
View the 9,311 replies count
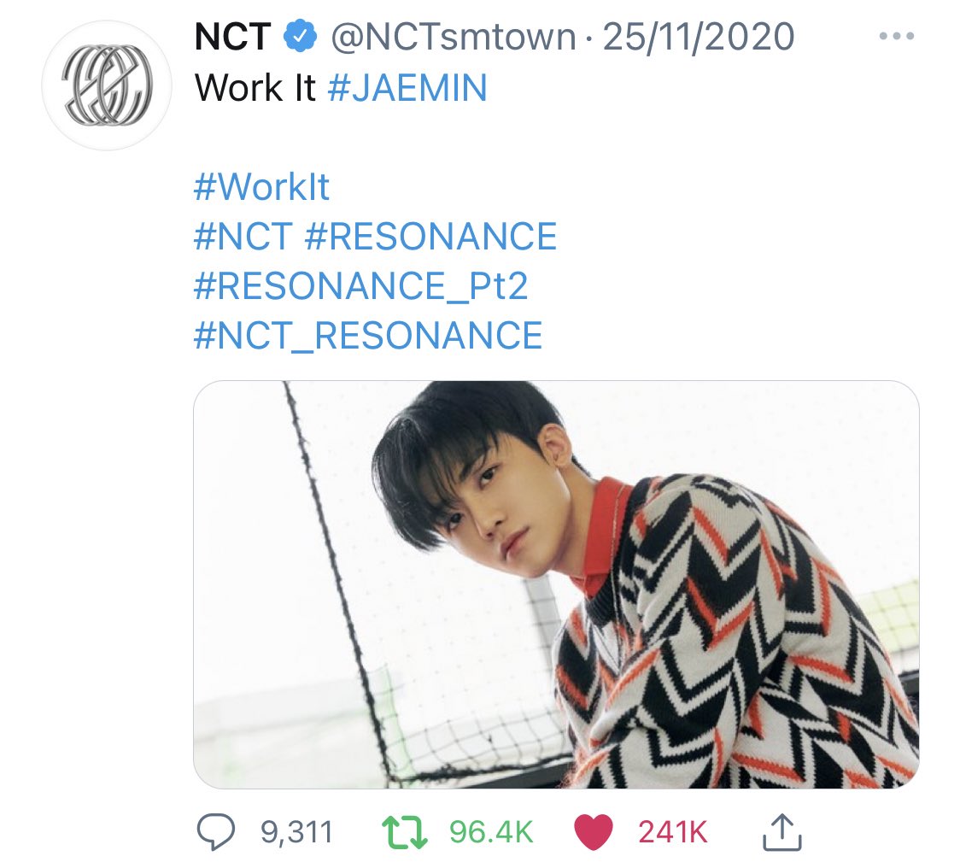click(x=297, y=832)
